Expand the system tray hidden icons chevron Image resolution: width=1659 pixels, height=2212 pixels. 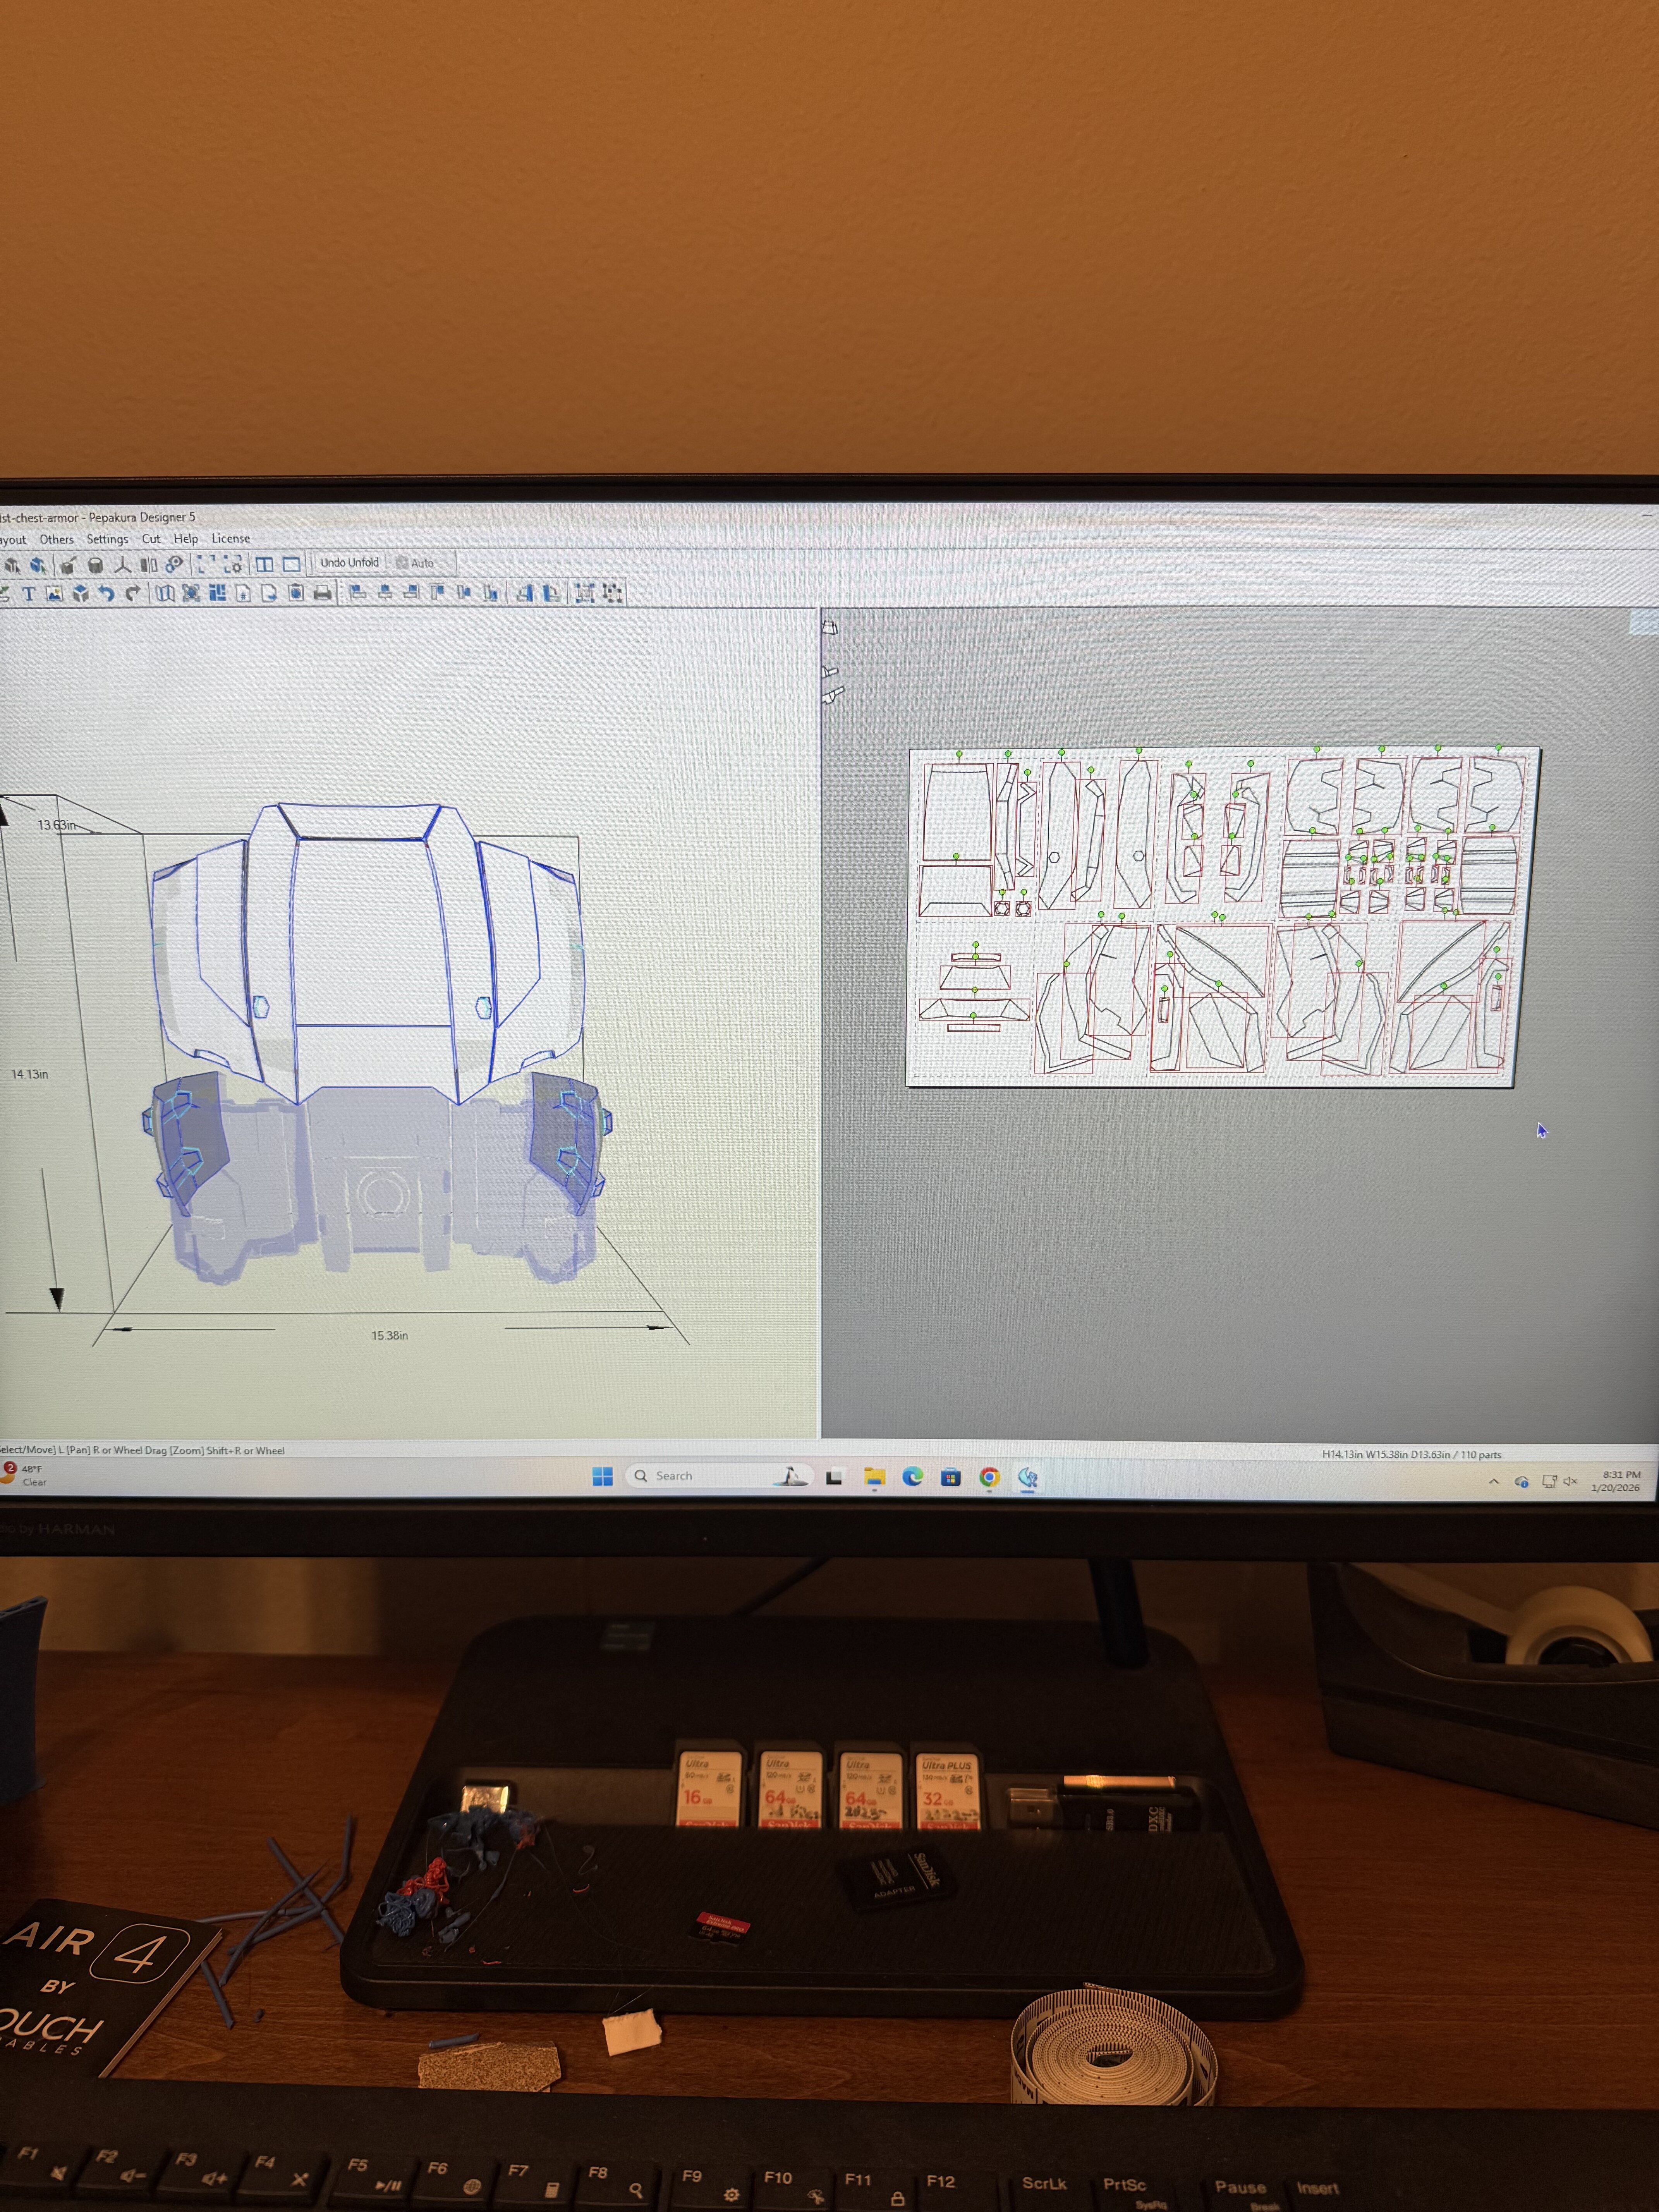tap(1494, 1481)
